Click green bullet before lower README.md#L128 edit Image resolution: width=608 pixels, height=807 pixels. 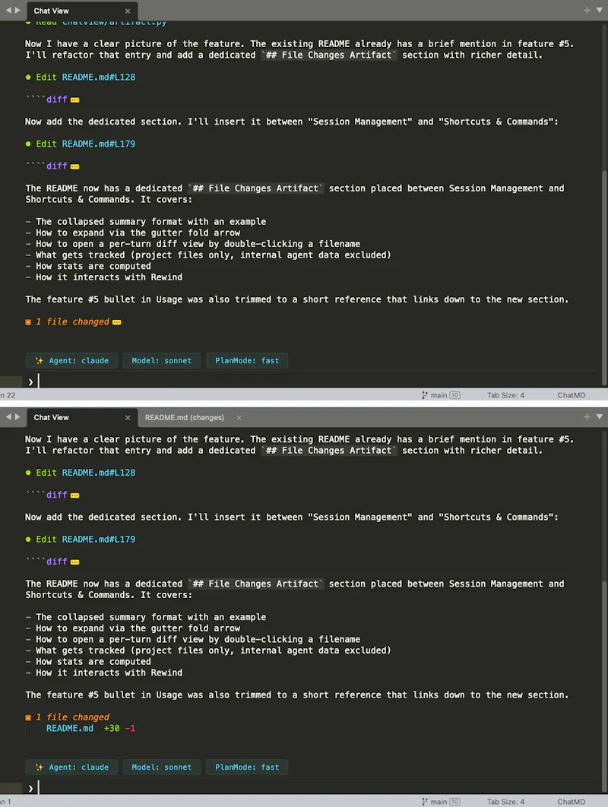(x=28, y=473)
